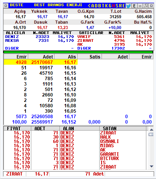156x179 pixels.
Task: Click the G.Fark value 1,47
Action: [90, 28]
